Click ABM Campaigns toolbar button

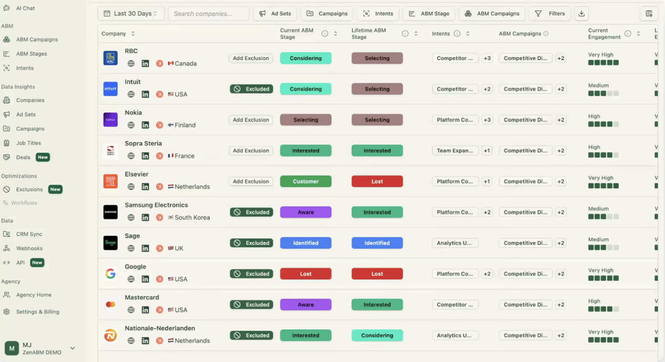click(x=492, y=13)
